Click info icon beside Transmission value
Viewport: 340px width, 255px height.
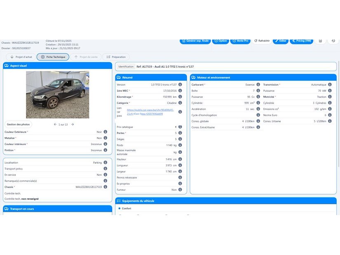point(330,84)
